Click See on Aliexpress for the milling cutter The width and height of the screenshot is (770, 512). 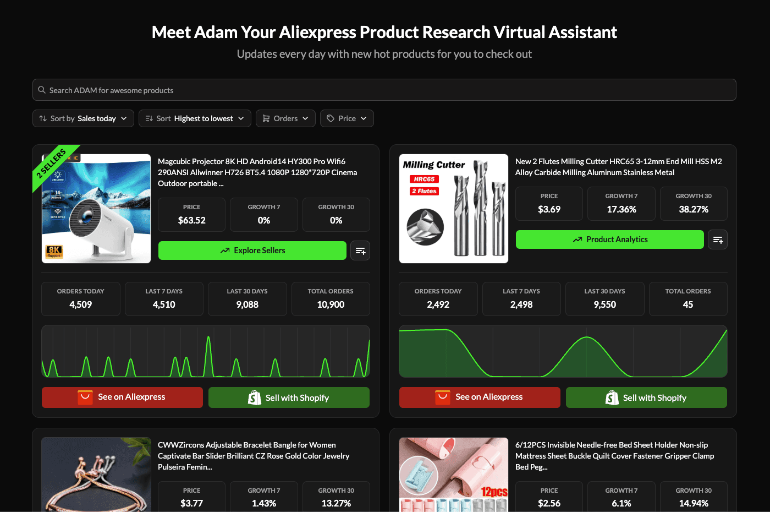coord(479,397)
